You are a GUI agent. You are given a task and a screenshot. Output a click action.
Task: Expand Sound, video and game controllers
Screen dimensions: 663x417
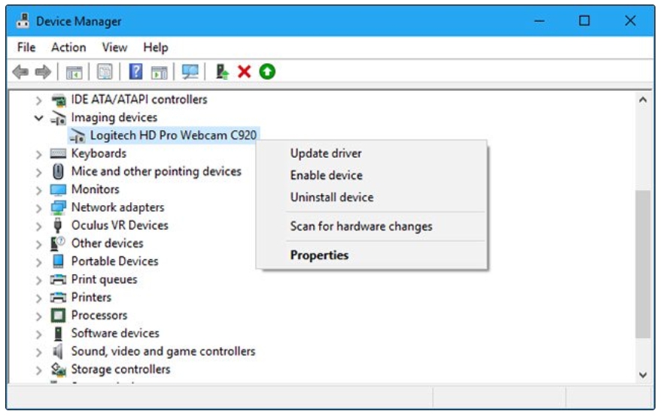pos(38,352)
